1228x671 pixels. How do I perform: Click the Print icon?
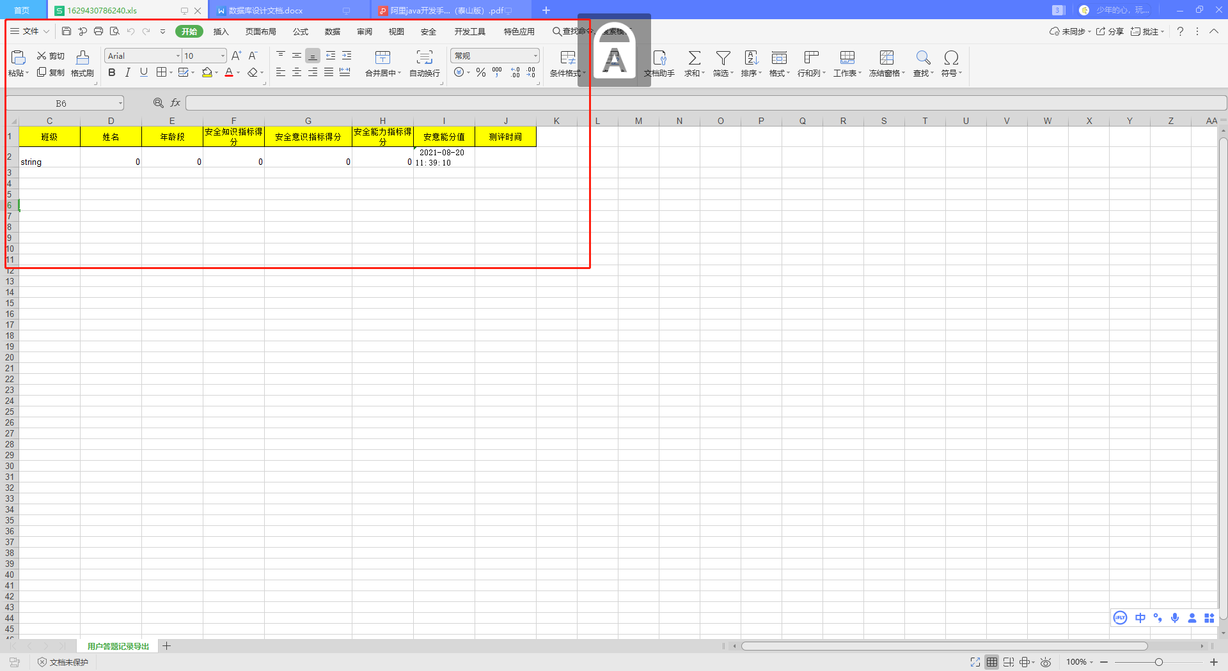(98, 31)
